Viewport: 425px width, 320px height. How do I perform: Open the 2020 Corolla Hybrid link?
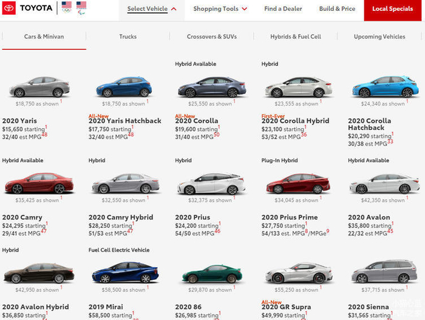click(x=295, y=121)
